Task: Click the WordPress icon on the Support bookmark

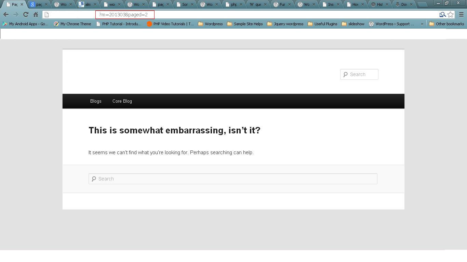Action: pyautogui.click(x=371, y=24)
